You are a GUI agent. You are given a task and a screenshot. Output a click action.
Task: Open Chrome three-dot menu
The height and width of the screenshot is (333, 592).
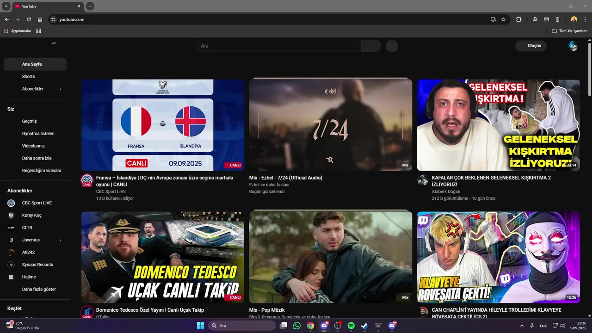pos(585,19)
